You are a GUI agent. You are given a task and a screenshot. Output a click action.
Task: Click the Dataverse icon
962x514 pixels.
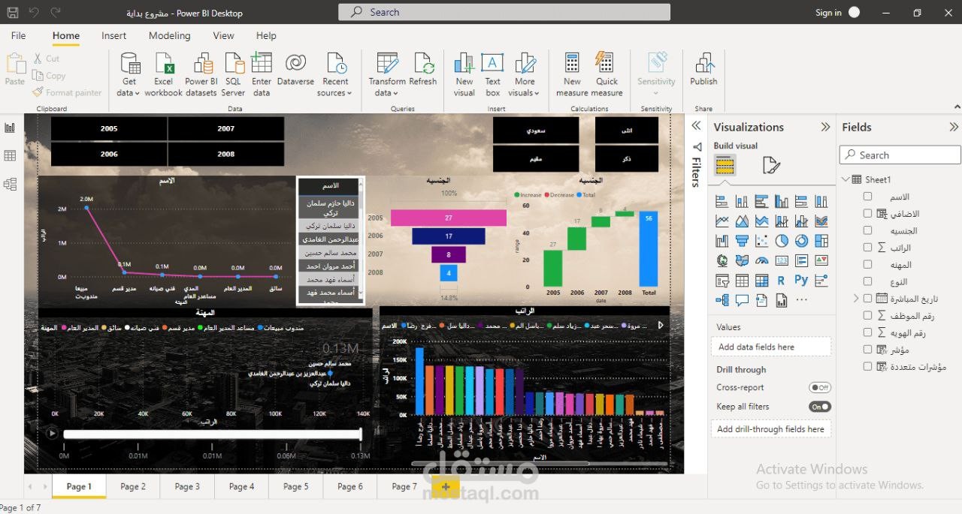(x=295, y=64)
